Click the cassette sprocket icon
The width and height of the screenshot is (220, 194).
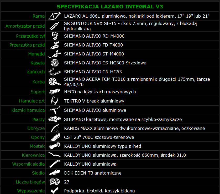[x=55, y=63]
